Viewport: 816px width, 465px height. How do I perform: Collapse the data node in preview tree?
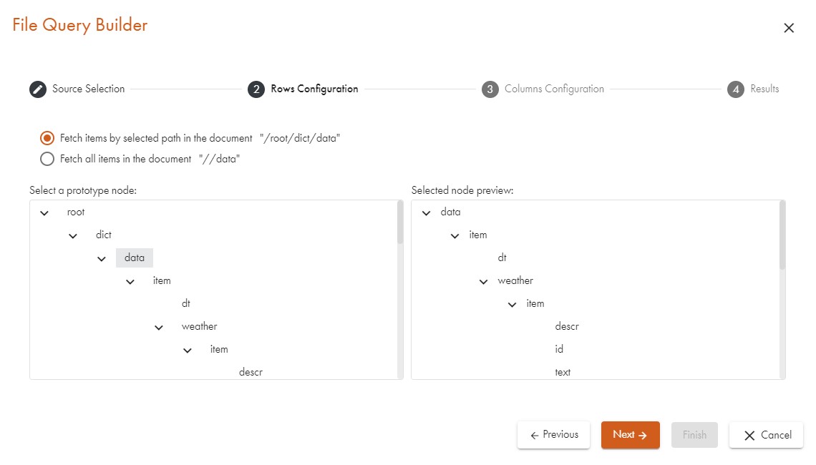pos(427,212)
